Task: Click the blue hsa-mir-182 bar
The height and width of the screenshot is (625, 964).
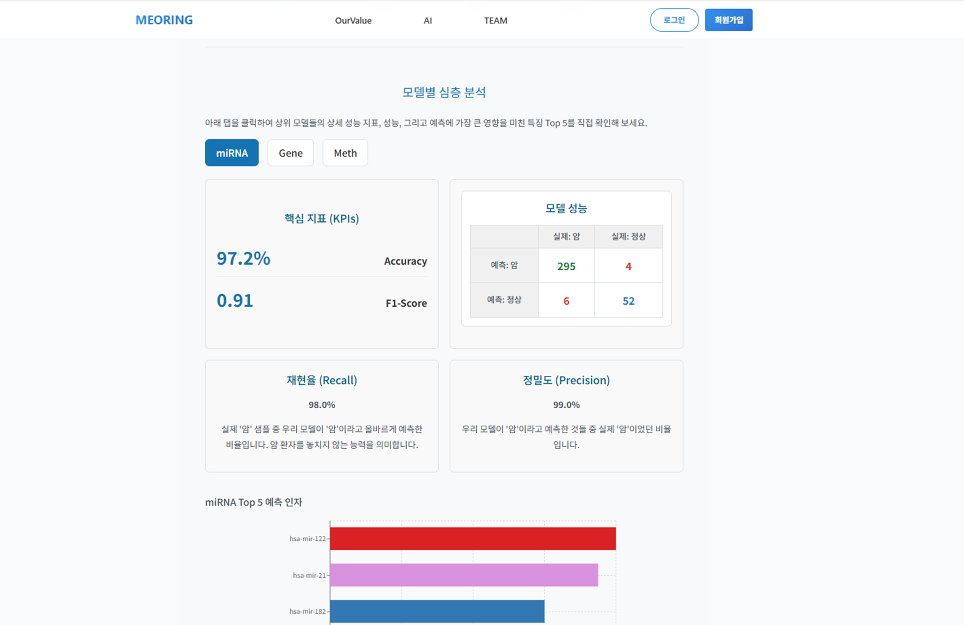Action: coord(437,611)
